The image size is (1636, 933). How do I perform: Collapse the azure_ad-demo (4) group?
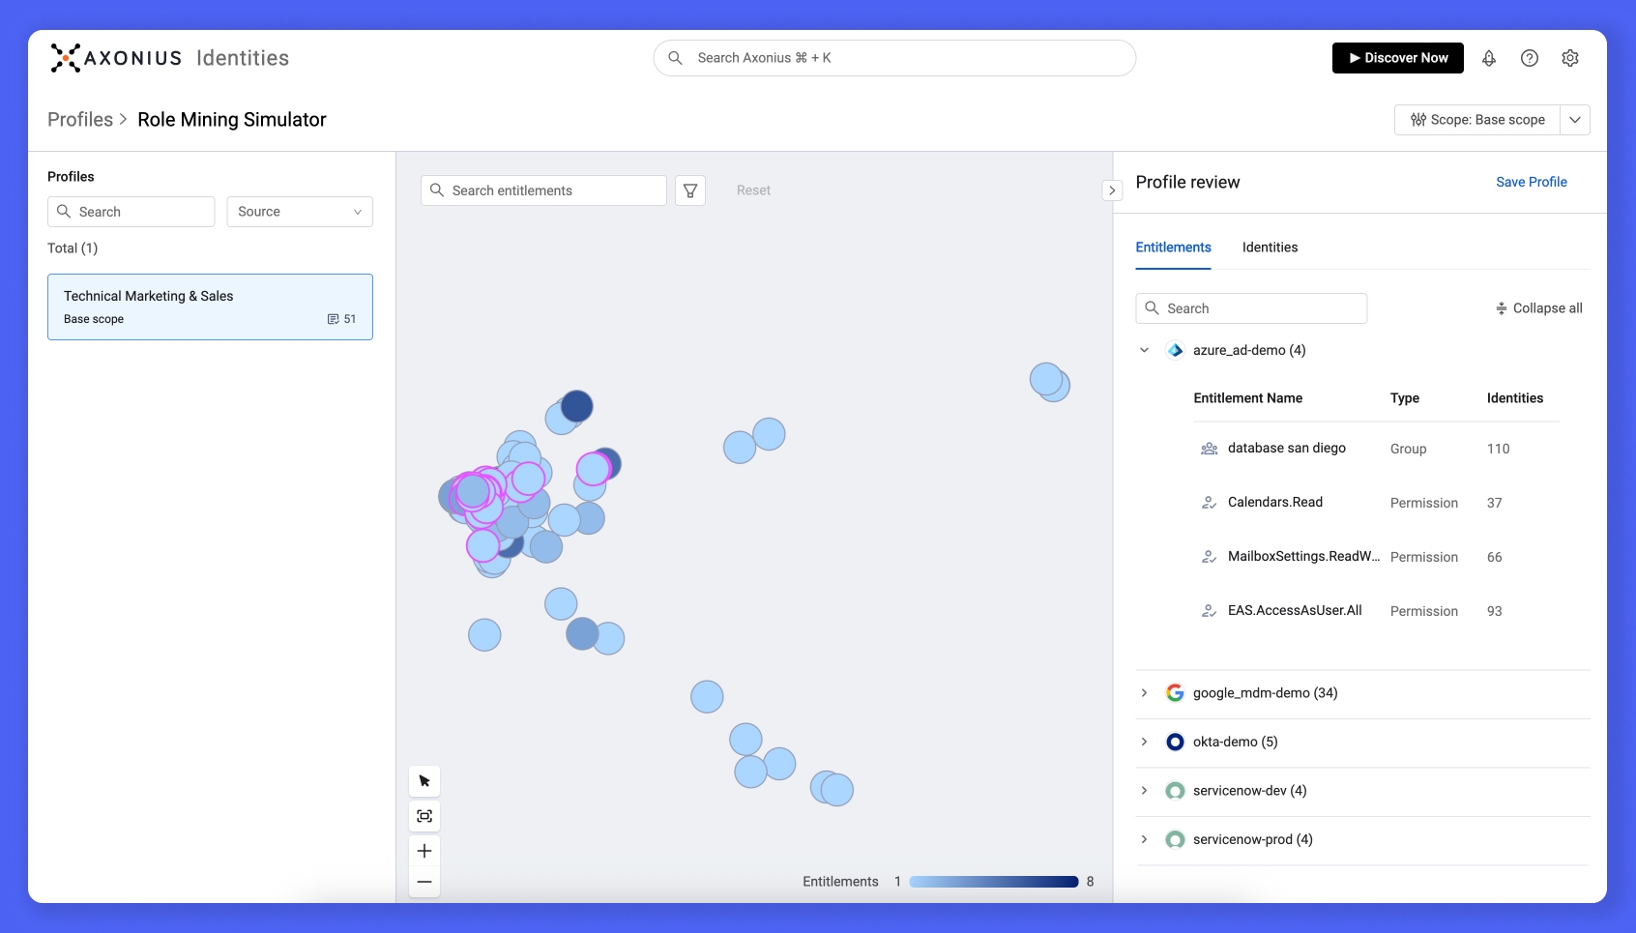tap(1144, 350)
